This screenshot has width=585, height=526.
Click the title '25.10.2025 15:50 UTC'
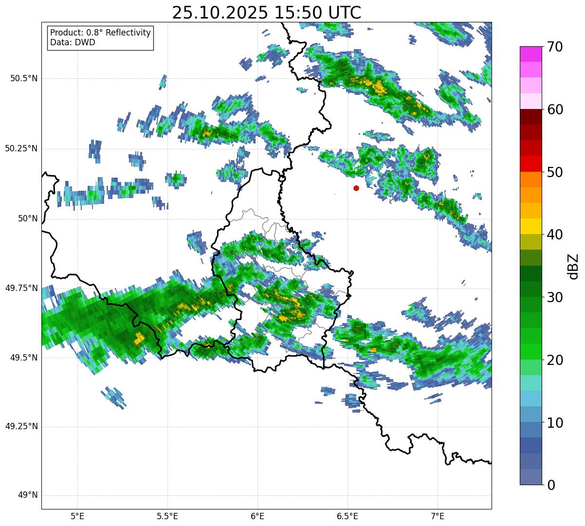267,13
